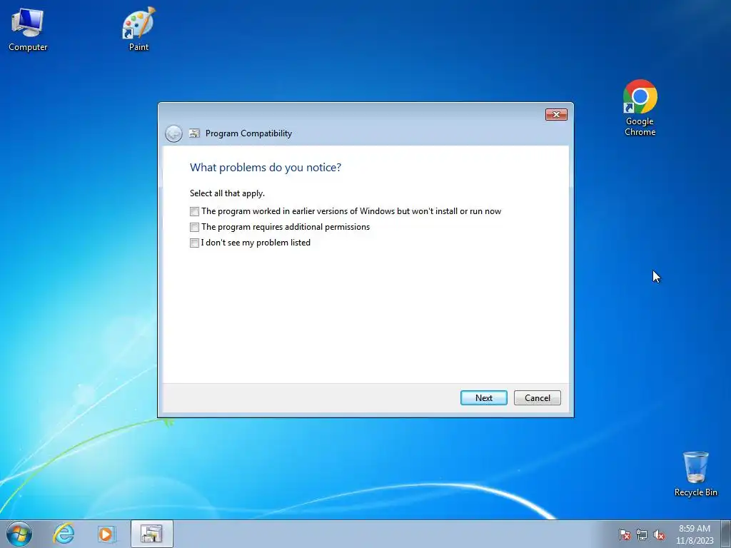Select the Google Chrome desktop shortcut

[x=640, y=108]
